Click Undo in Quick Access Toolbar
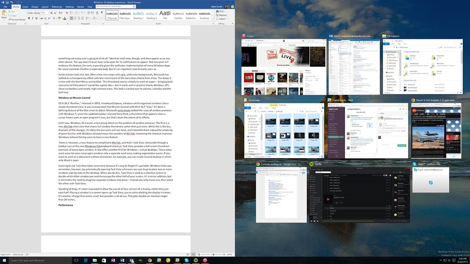Viewport: 470px width, 264px height. click(12, 2)
